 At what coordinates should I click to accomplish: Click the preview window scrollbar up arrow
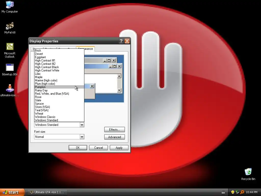119,76
